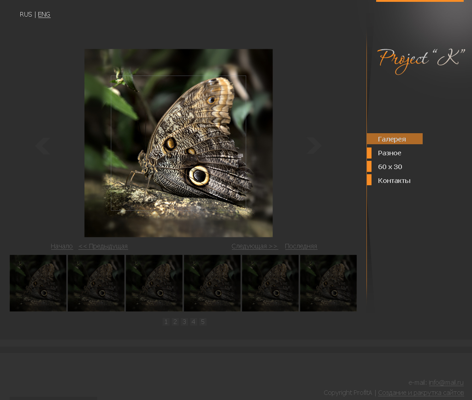Go to thumbnail page 5
This screenshot has height=400, width=472.
click(x=203, y=322)
